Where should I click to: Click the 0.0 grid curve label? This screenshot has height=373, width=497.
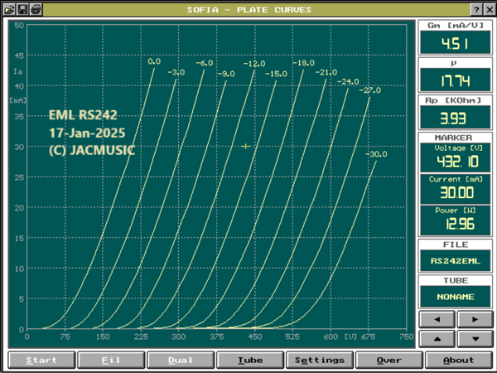tap(154, 61)
